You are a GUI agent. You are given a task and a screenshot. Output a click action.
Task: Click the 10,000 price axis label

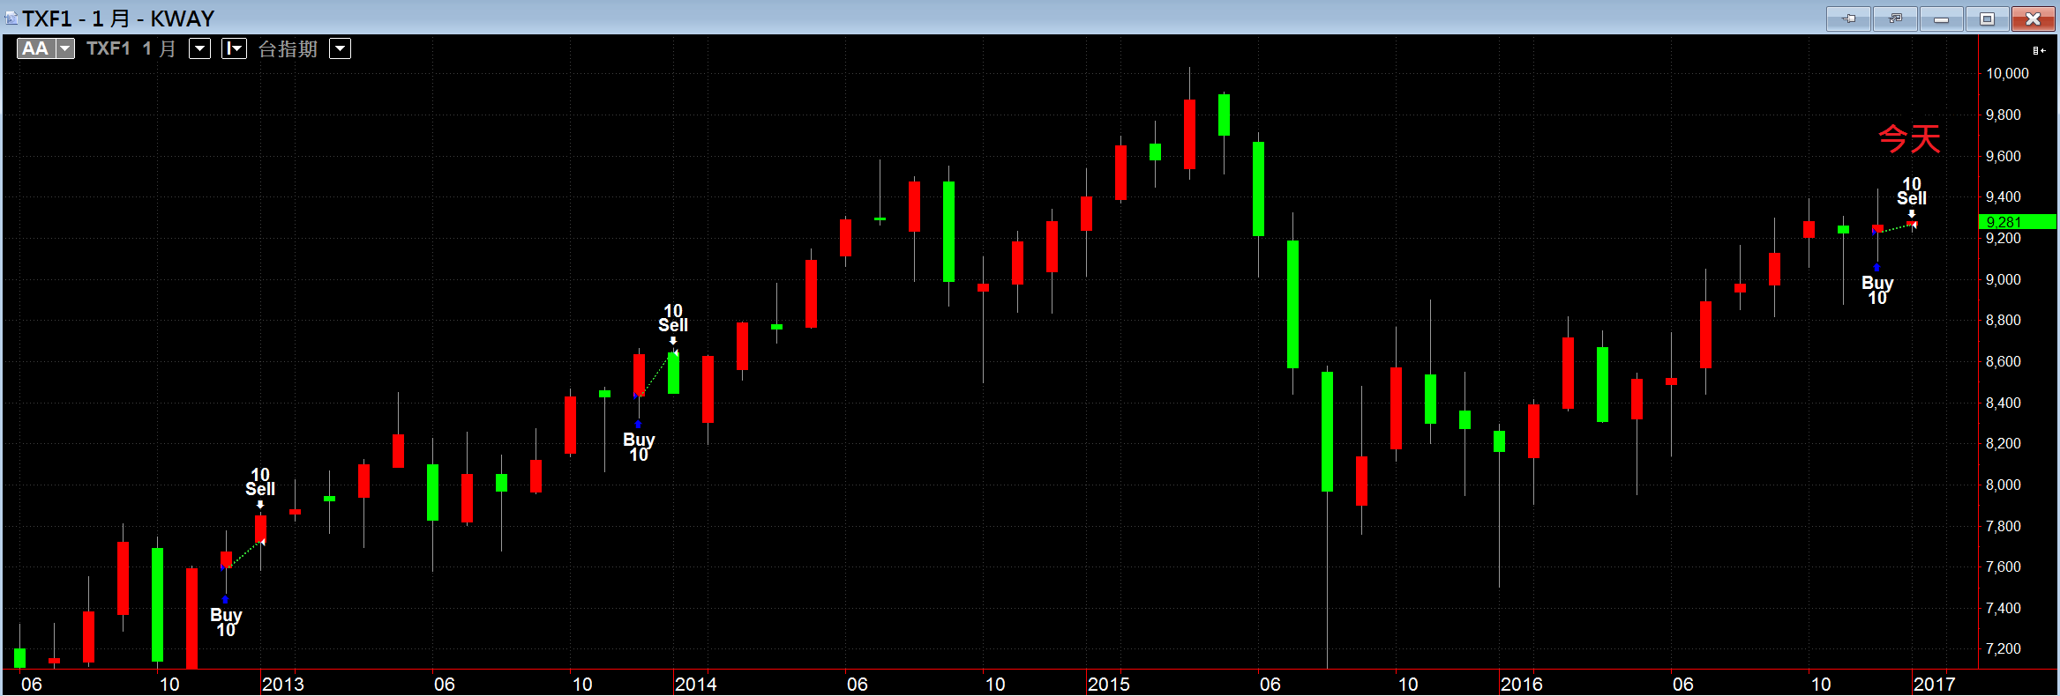click(2007, 73)
